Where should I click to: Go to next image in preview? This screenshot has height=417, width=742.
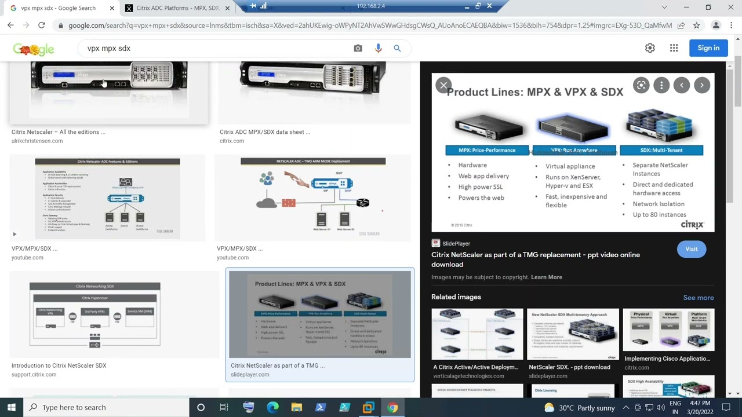[702, 85]
